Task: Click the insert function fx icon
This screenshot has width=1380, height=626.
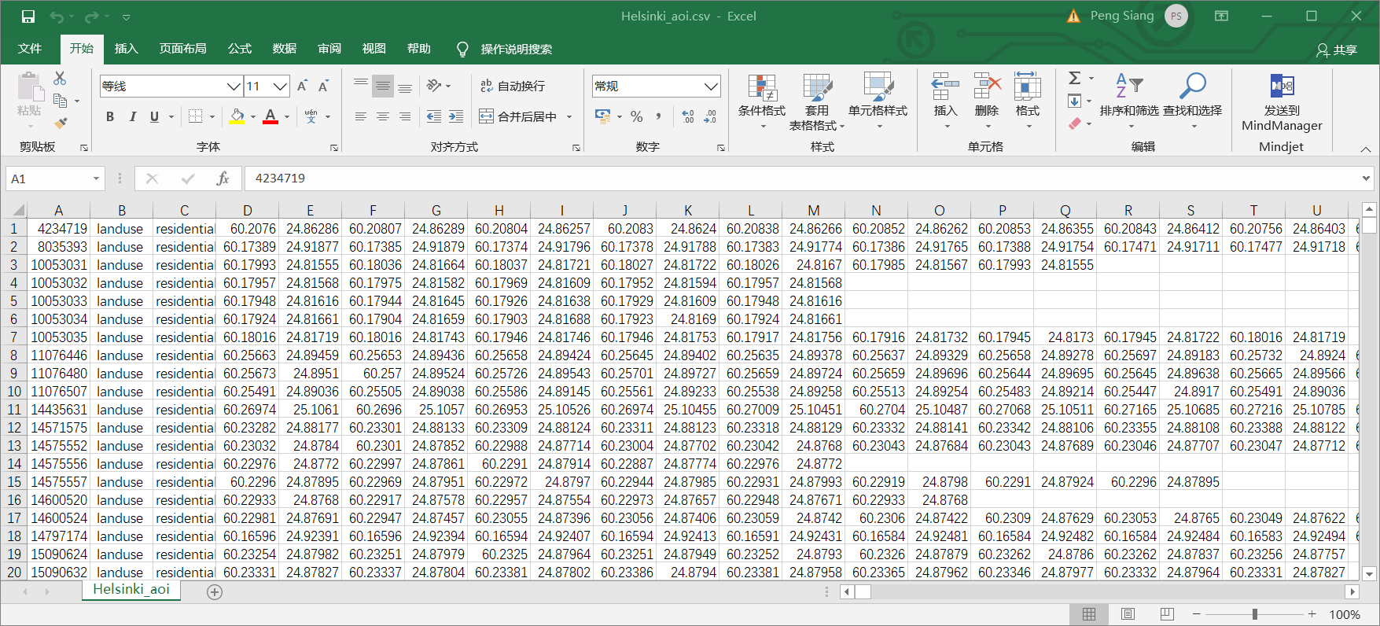Action: (223, 179)
